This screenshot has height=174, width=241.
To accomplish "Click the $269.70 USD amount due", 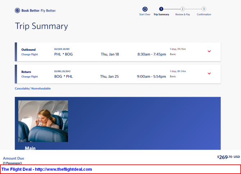I will tap(227, 157).
